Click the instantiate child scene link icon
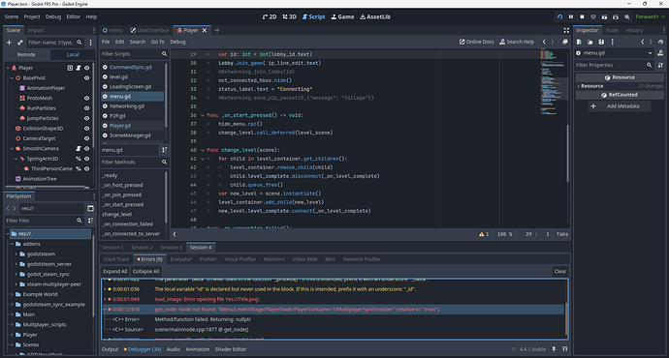The height and width of the screenshot is (358, 669). pyautogui.click(x=20, y=43)
